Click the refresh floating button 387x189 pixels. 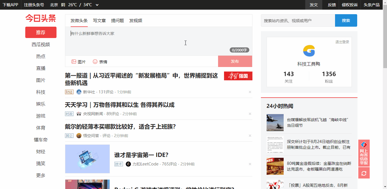364,173
